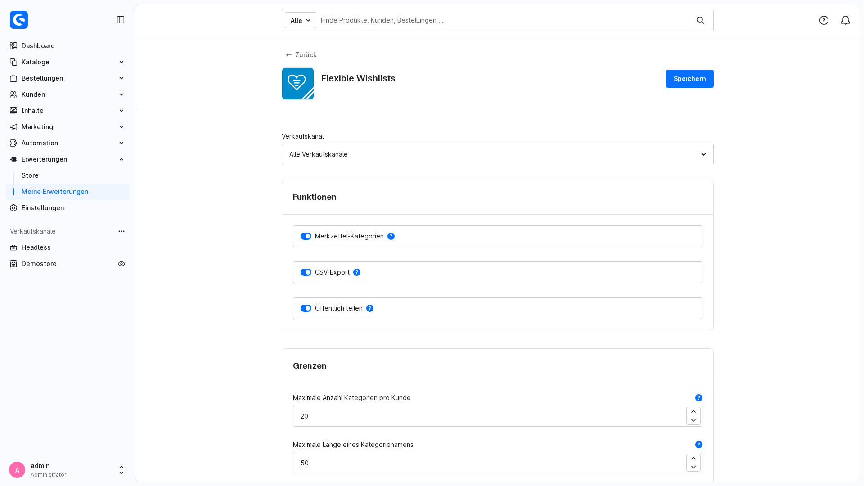
Task: Click the Shopware logo icon
Action: (x=19, y=20)
